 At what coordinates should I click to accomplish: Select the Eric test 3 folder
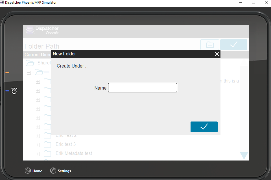[66, 144]
